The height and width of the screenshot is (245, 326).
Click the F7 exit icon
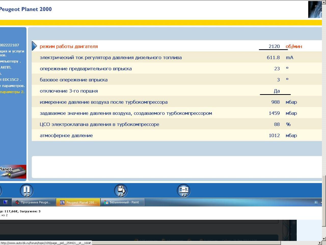[184, 191]
